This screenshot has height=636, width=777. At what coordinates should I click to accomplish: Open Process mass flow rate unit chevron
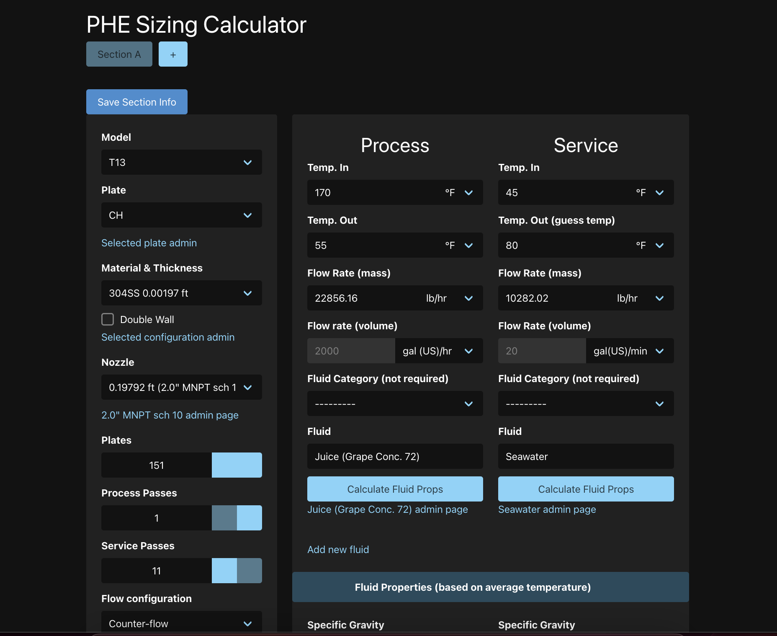pos(468,298)
